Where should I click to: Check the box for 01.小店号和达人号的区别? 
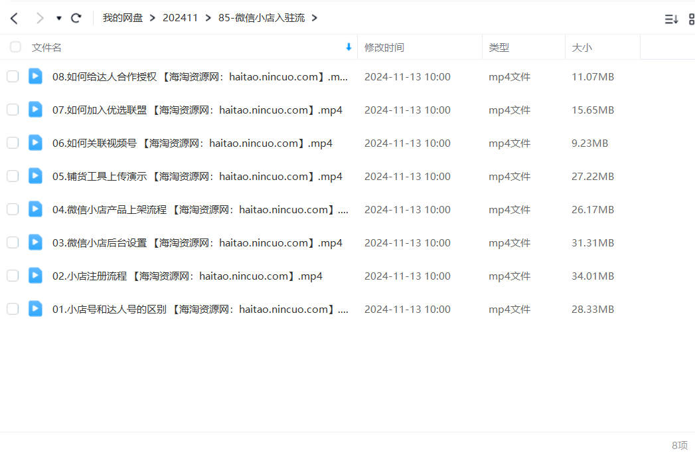(x=13, y=309)
